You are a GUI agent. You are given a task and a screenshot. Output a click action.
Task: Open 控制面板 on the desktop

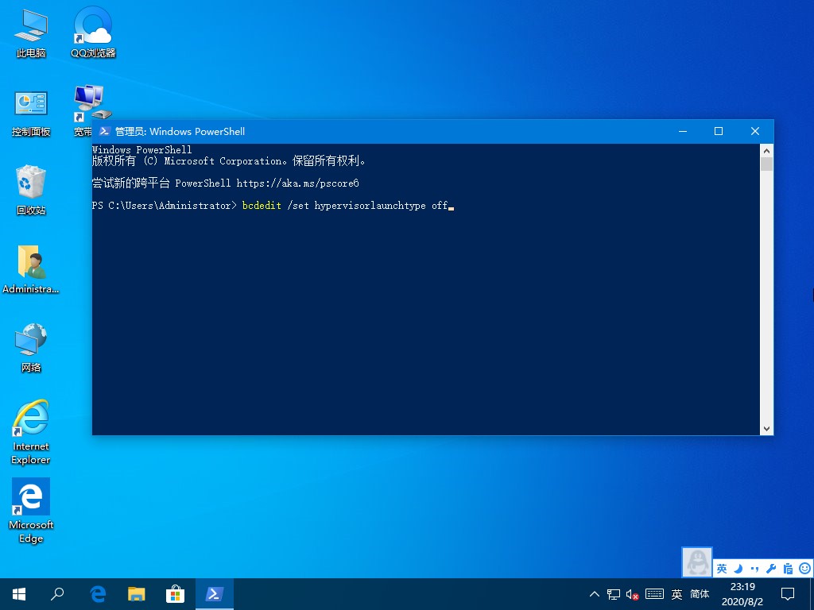click(30, 103)
